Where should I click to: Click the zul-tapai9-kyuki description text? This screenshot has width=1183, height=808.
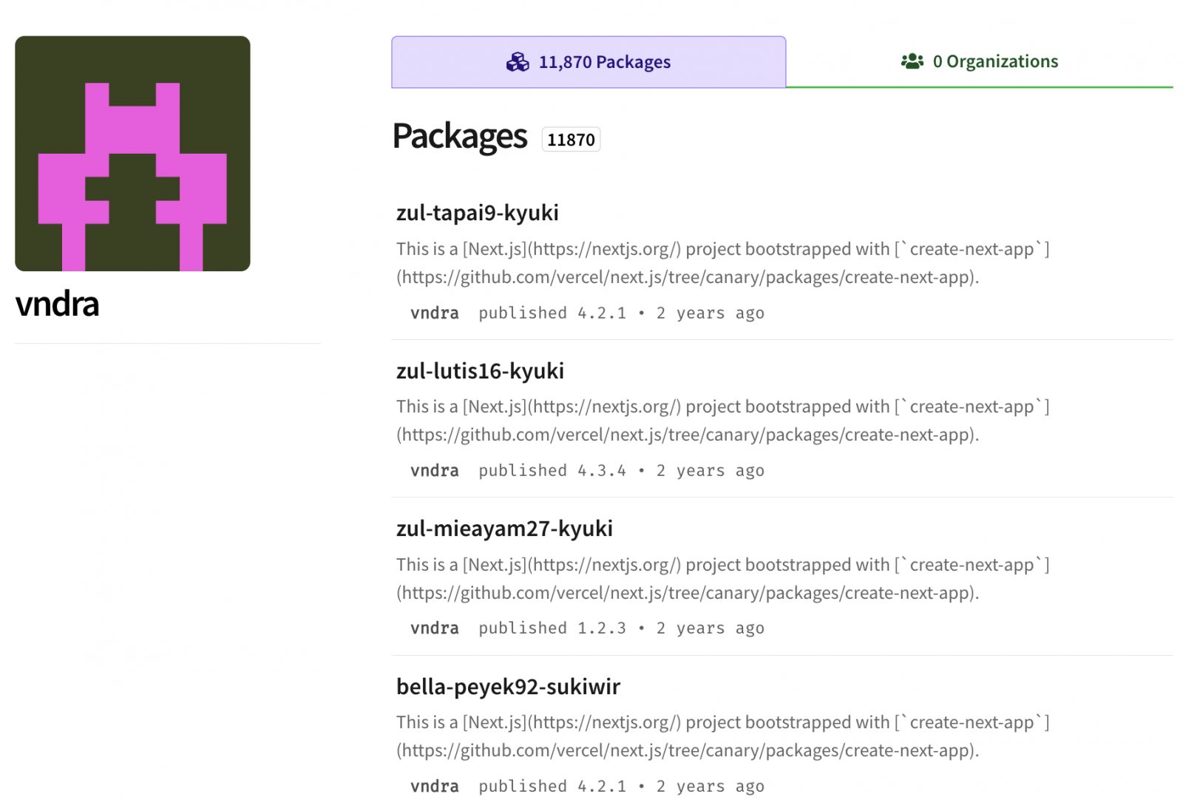722,263
